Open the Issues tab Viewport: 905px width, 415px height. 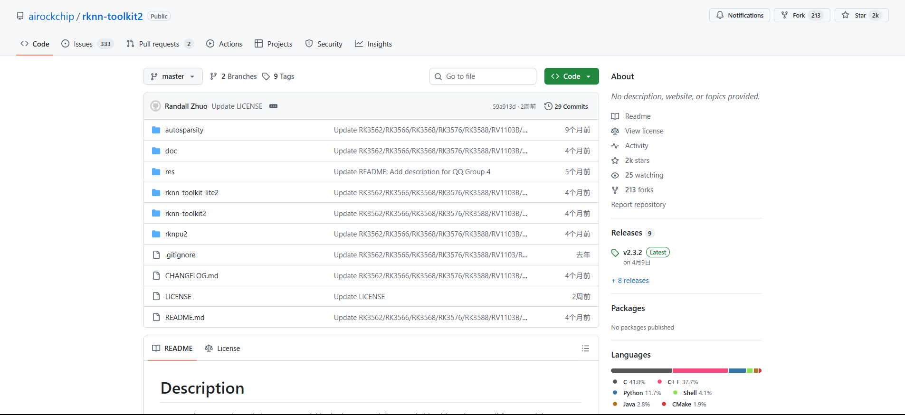(87, 44)
